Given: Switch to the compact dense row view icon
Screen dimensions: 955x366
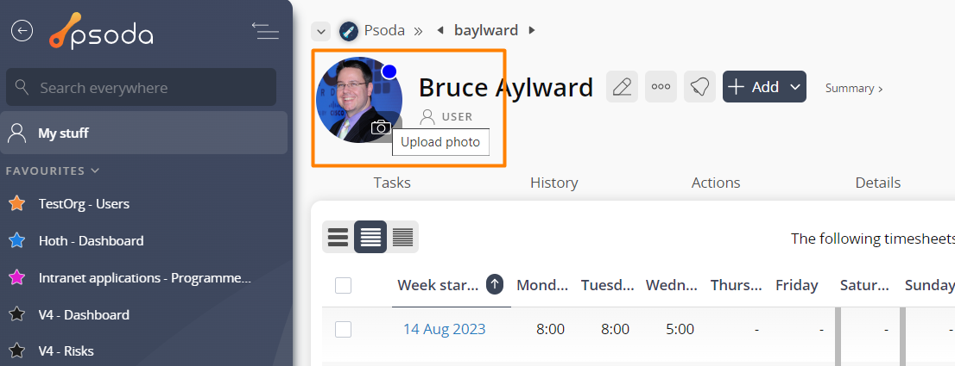Looking at the screenshot, I should click(402, 237).
